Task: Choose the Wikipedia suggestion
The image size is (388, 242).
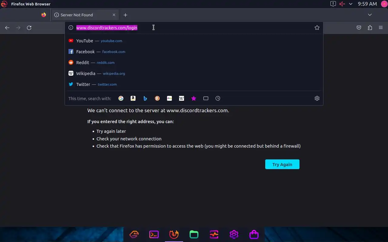Action: 194,74
